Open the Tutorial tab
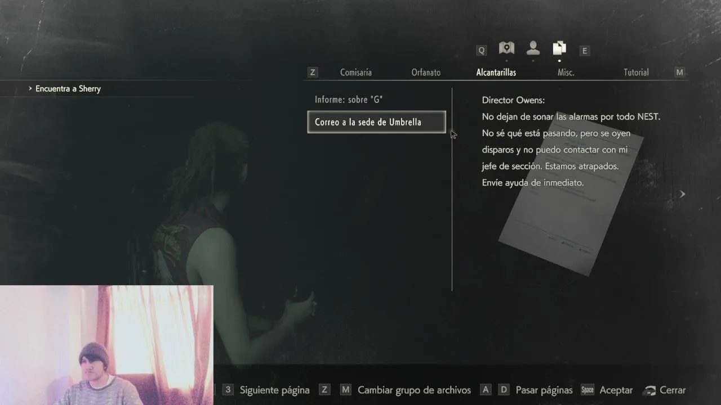Screen dimensions: 721x405 tap(636, 72)
